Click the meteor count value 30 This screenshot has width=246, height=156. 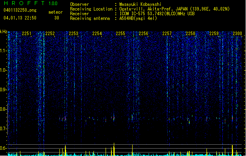pyautogui.click(x=57, y=18)
